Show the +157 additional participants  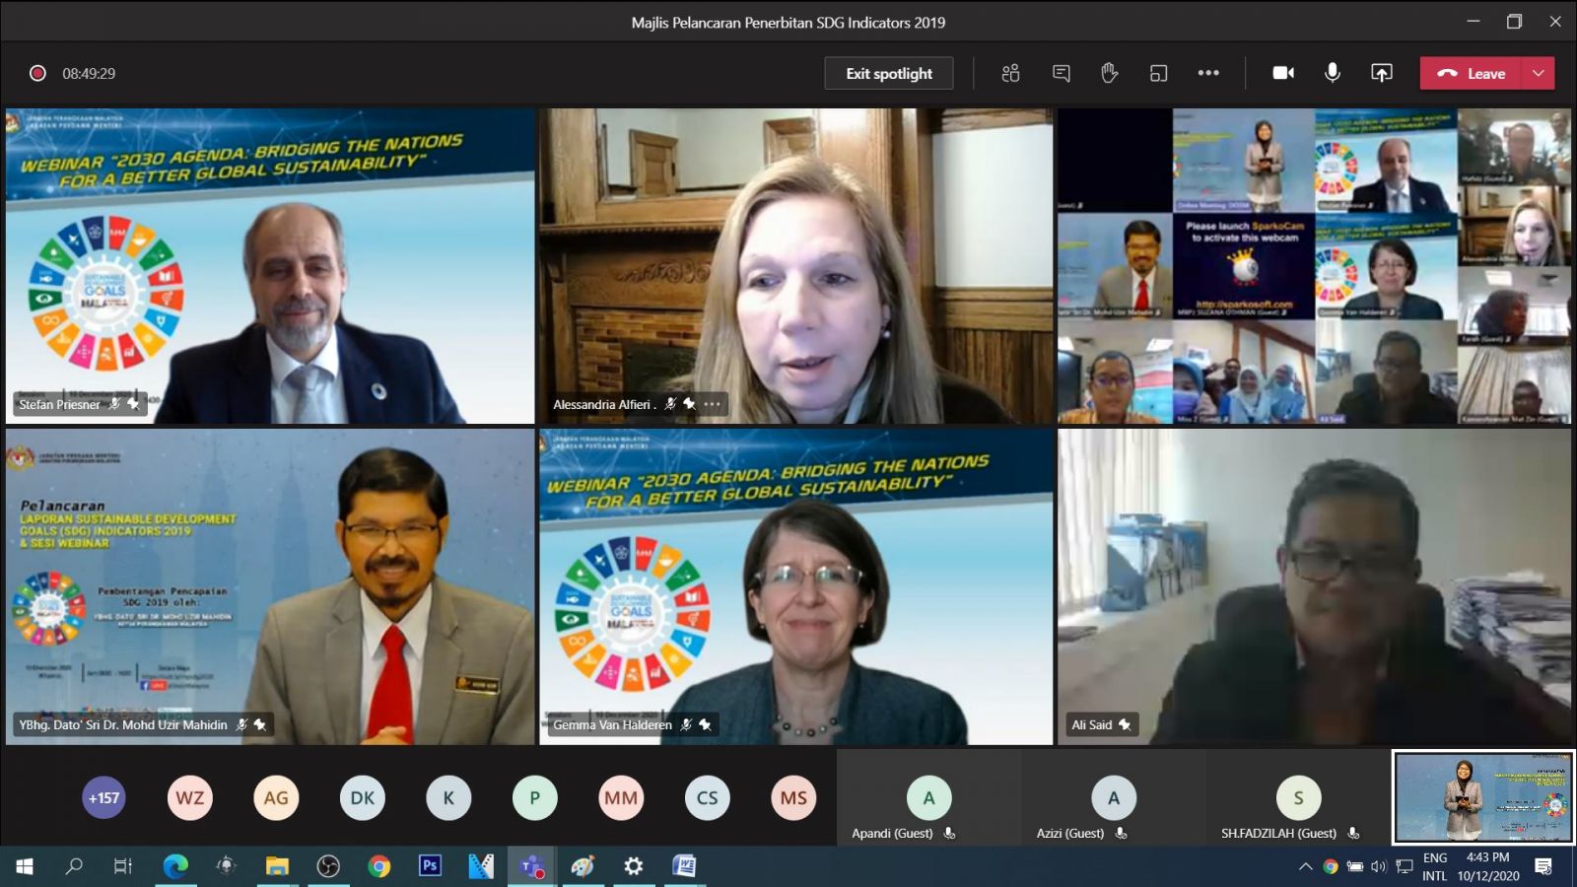103,797
